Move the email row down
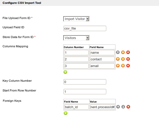The image size is (159, 120). [123, 66]
